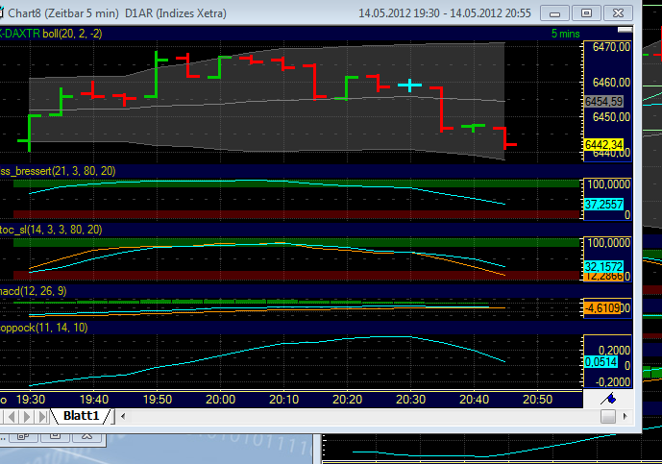This screenshot has height=464, width=662.
Task: Click the yellow 6442,34 last price marker
Action: [x=604, y=145]
